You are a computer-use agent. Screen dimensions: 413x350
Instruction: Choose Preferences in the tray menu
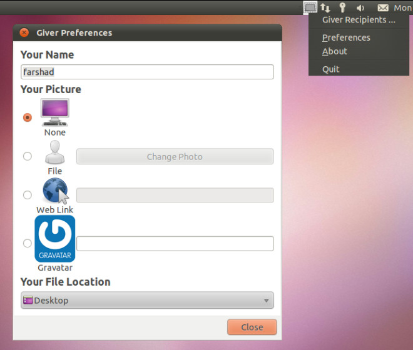click(359, 37)
